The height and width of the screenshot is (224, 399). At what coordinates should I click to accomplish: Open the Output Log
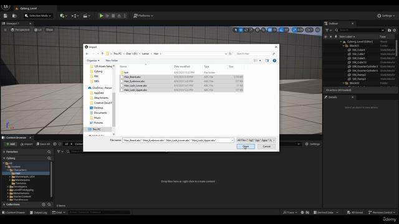pyautogui.click(x=38, y=212)
